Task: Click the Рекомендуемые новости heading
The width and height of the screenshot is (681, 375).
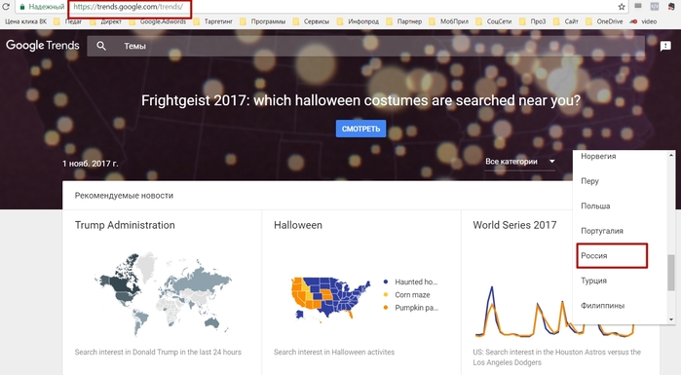Action: click(x=124, y=196)
